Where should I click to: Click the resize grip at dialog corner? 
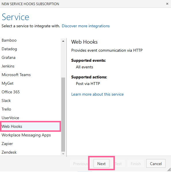coord(169,170)
